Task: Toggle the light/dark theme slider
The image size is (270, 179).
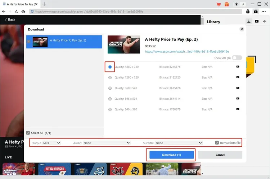Action: 239,4
